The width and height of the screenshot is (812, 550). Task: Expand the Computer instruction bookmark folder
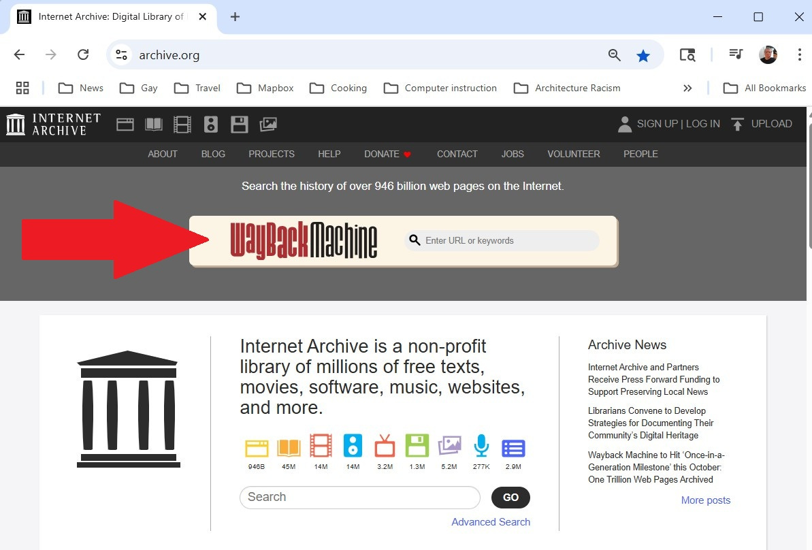point(440,88)
